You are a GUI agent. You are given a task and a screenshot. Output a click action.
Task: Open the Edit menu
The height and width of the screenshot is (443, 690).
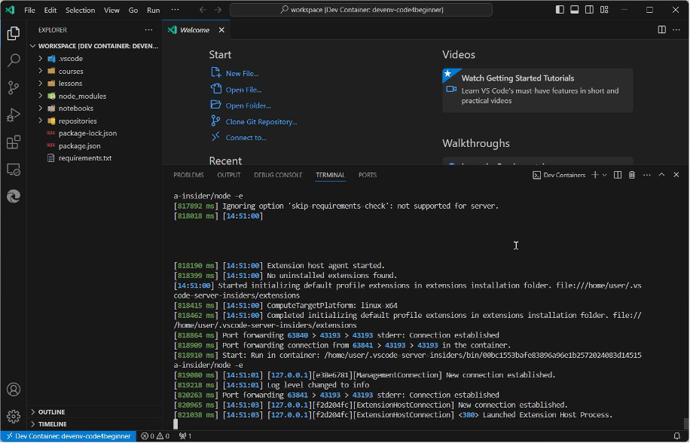click(50, 10)
